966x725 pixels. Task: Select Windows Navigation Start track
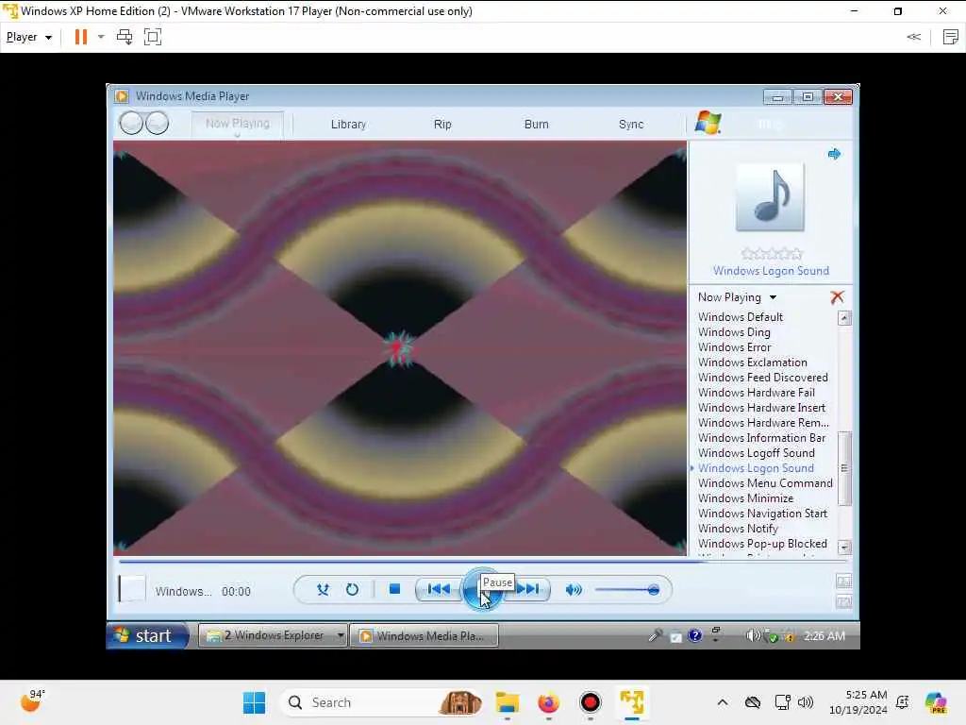click(x=762, y=514)
